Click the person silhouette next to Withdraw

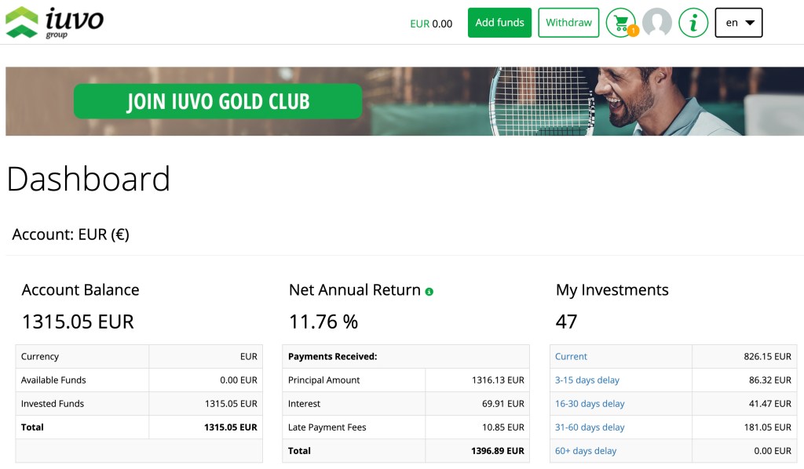tap(658, 23)
